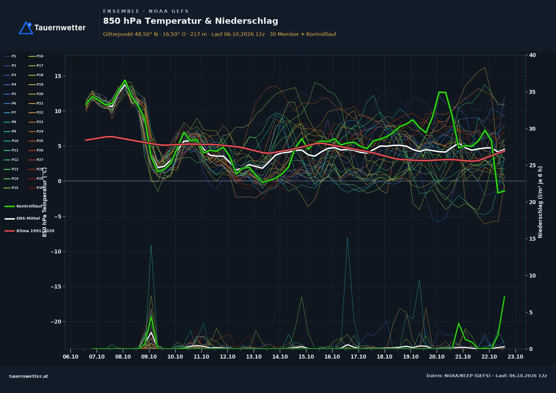The width and height of the screenshot is (556, 393).
Task: Click legend entry P20
Action: pyautogui.click(x=36, y=94)
